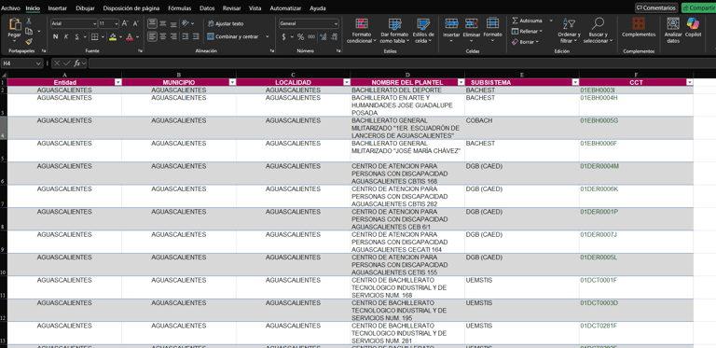Decrease indent icon
The image size is (716, 348).
pyautogui.click(x=185, y=36)
